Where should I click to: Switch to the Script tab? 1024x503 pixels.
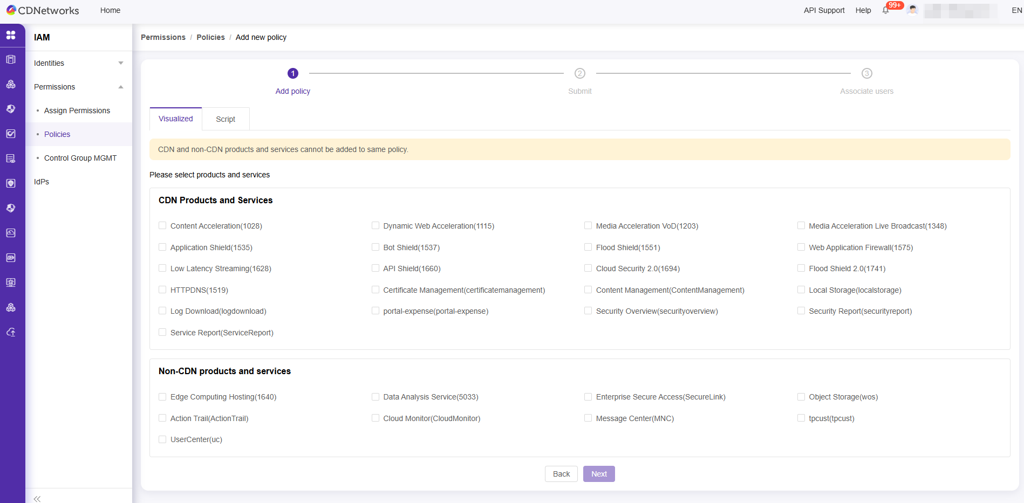click(x=226, y=119)
